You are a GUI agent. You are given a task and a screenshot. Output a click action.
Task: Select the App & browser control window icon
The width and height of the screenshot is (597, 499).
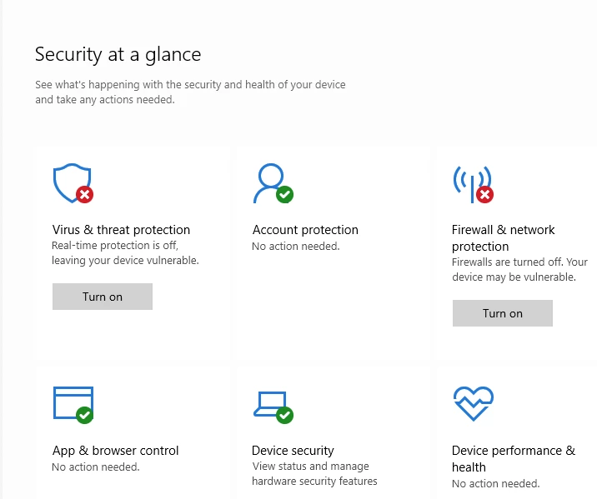[73, 404]
